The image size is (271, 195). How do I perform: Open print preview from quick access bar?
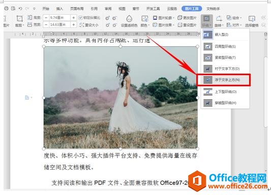click(x=13, y=9)
